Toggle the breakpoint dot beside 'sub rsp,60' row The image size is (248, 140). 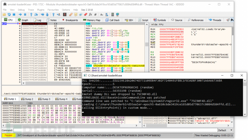click(20, 40)
